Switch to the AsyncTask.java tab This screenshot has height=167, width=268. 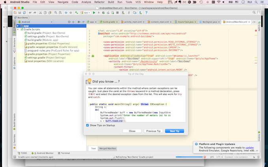click(186, 22)
